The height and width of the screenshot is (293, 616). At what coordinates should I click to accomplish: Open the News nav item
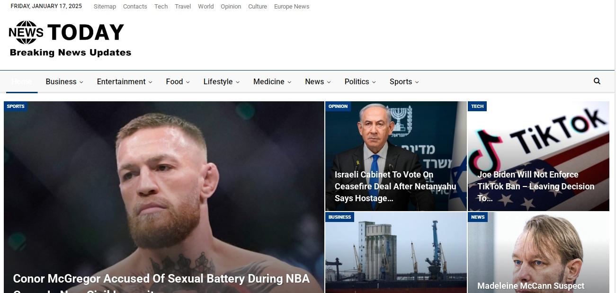(314, 81)
